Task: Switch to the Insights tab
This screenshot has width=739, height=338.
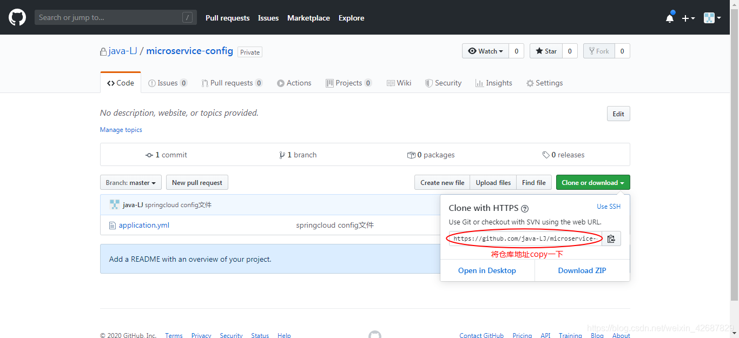Action: [x=494, y=83]
